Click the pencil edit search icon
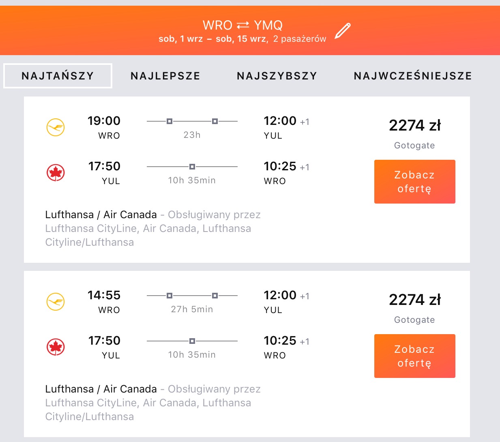The image size is (500, 442). (x=343, y=31)
